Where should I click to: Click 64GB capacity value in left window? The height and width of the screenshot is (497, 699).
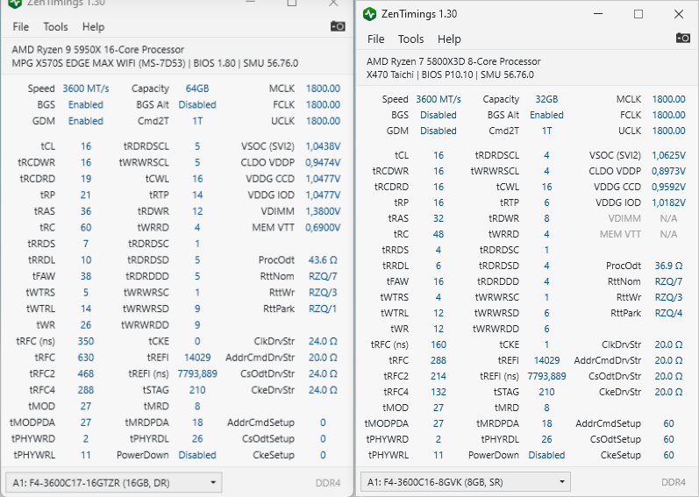[197, 89]
